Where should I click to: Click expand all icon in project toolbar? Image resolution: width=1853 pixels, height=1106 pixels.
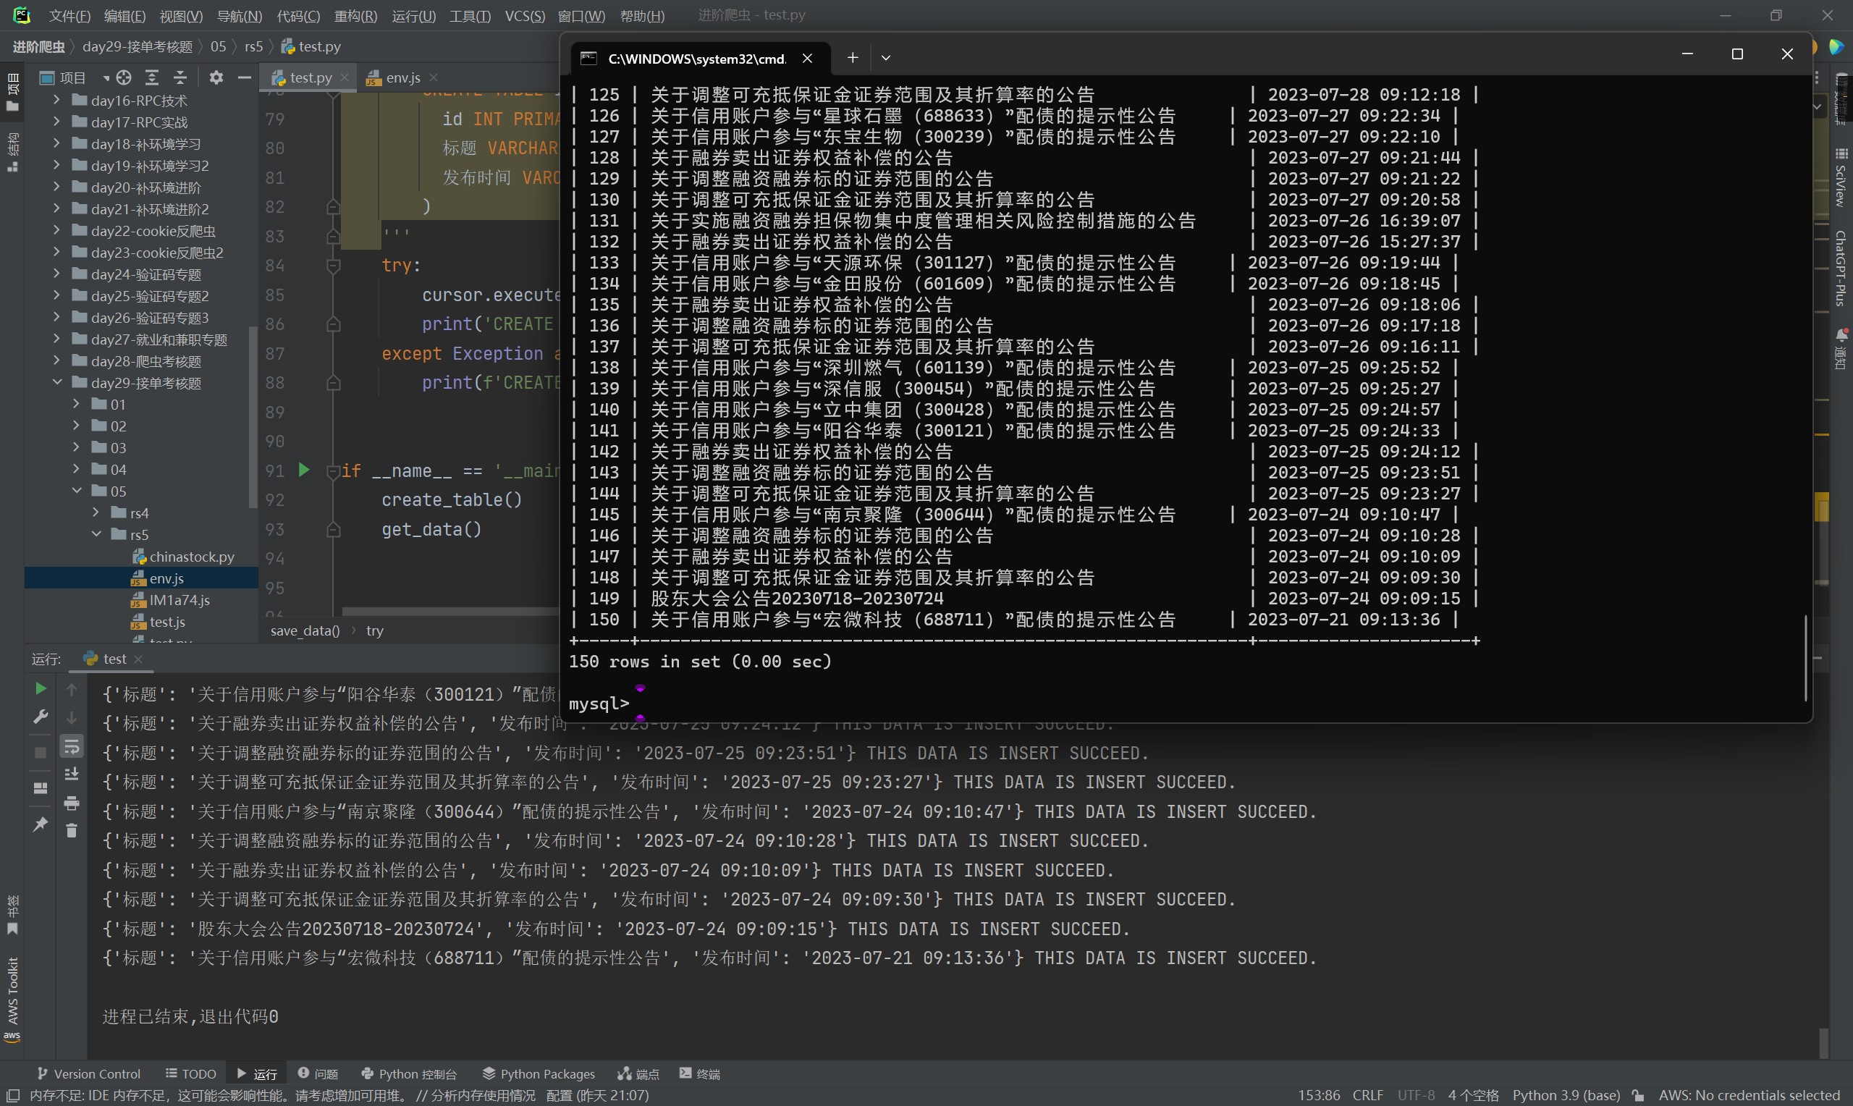[x=152, y=77]
